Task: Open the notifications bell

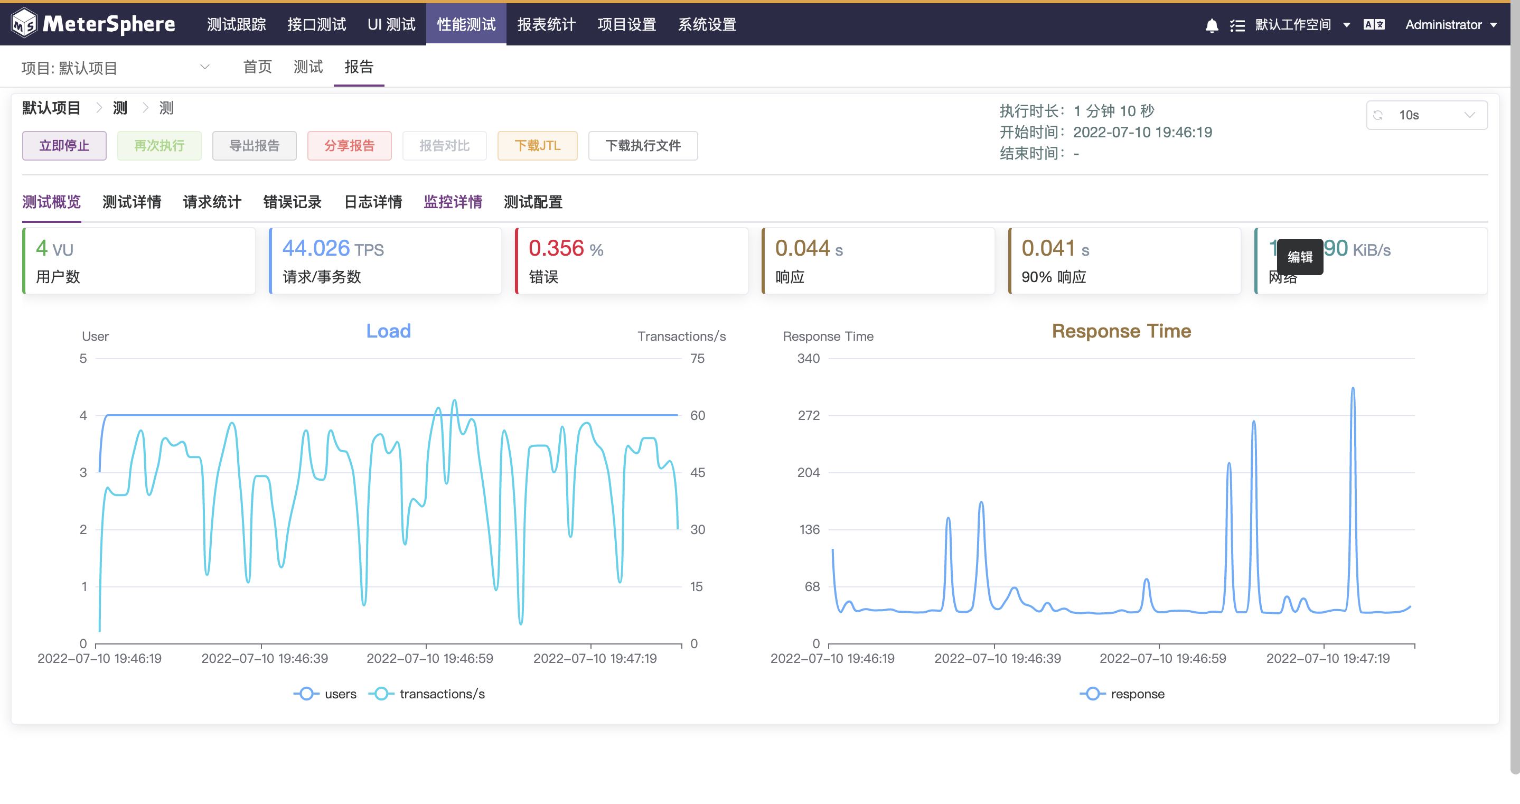Action: pos(1212,25)
